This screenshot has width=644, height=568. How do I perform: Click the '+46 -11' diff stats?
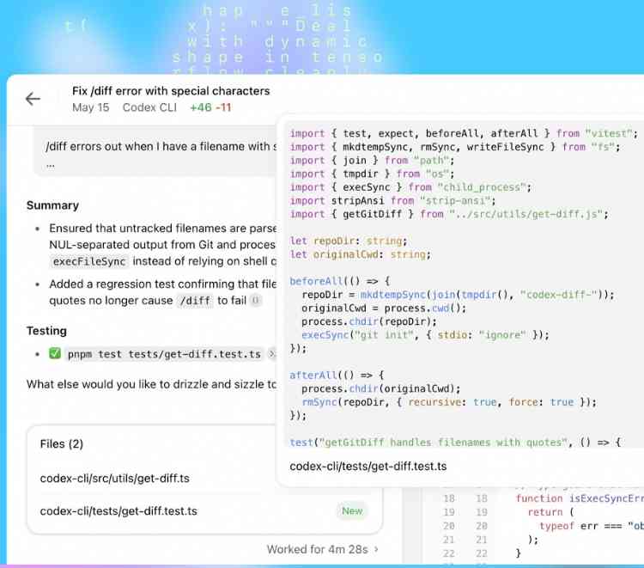(210, 107)
